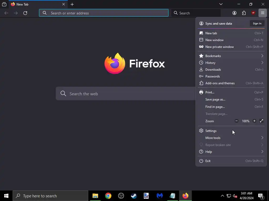Expand the More tools submenu

[231, 138]
